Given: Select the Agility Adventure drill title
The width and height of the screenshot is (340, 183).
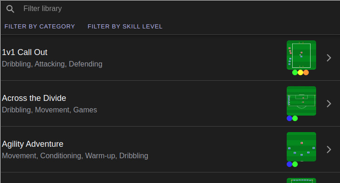Looking at the screenshot, I should tap(33, 144).
